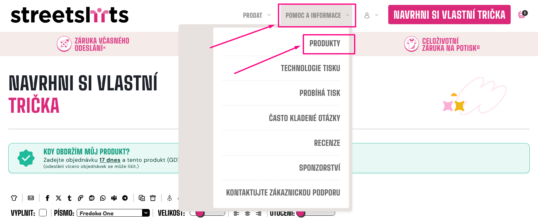Screen dimensions: 538x220
Task: Share the design on Facebook
Action: coord(47,198)
